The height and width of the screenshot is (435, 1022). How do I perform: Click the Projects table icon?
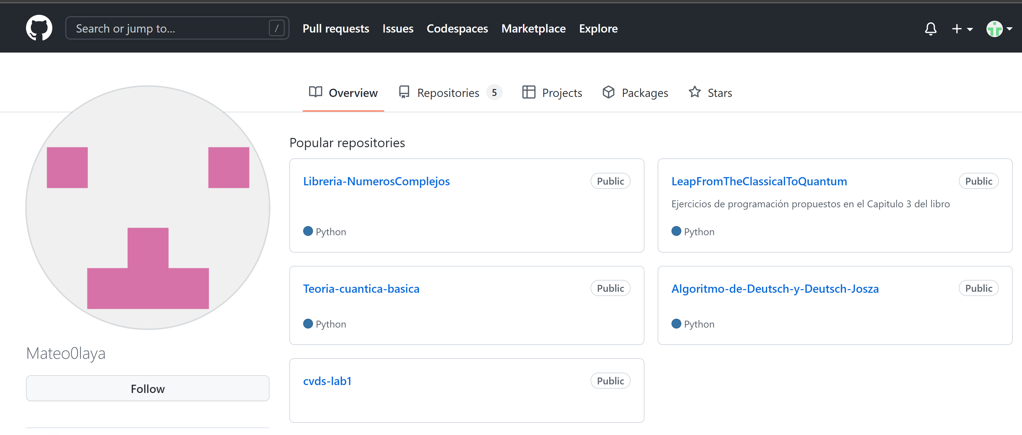click(529, 92)
